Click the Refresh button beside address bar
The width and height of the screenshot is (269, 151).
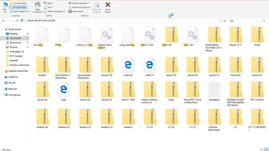click(x=225, y=21)
